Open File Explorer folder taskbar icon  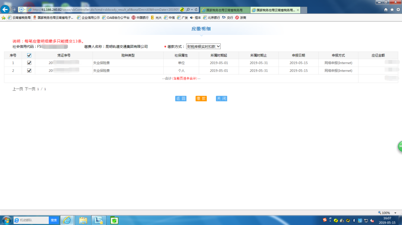tap(83, 220)
